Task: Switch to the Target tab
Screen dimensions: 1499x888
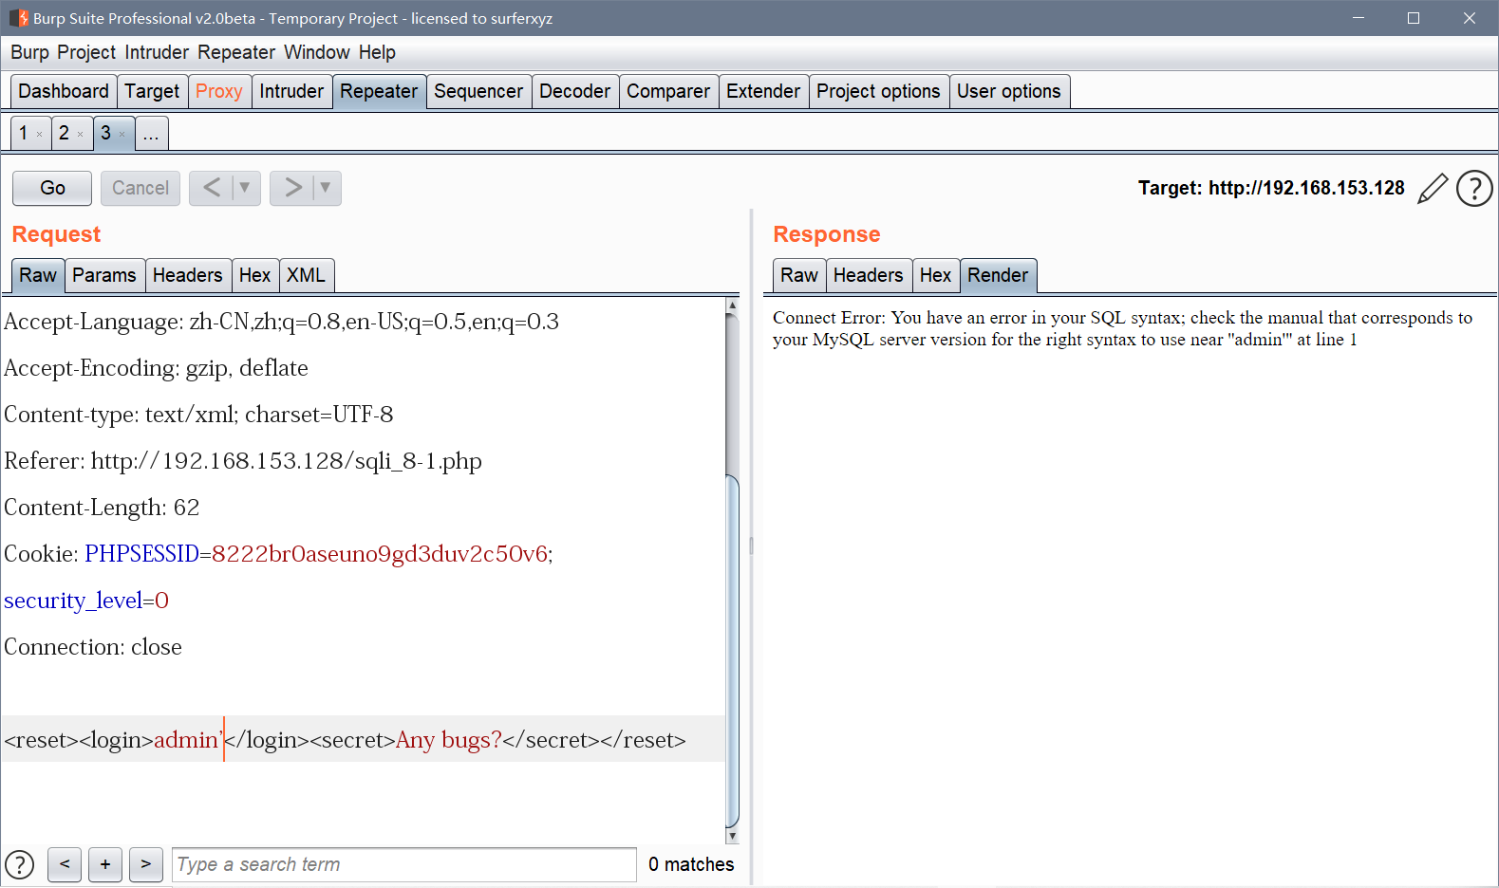Action: (x=152, y=91)
